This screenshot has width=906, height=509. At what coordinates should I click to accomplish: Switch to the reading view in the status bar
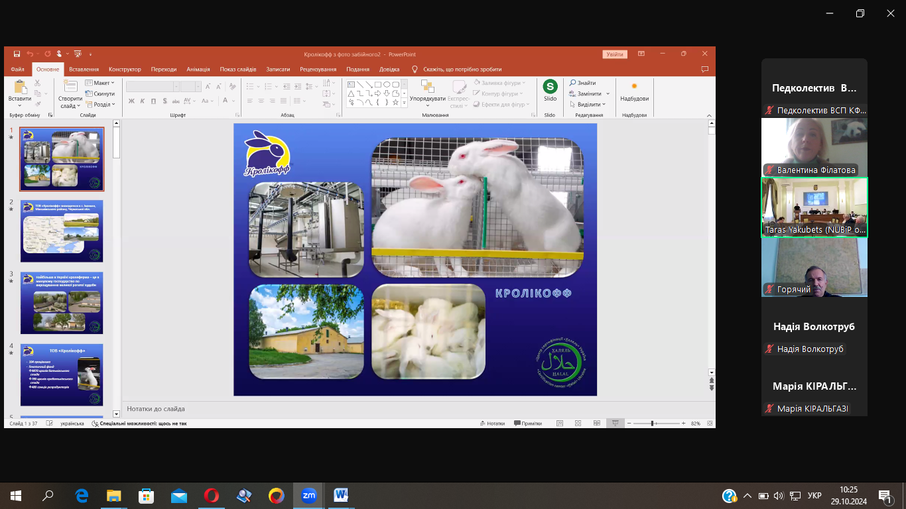(597, 423)
